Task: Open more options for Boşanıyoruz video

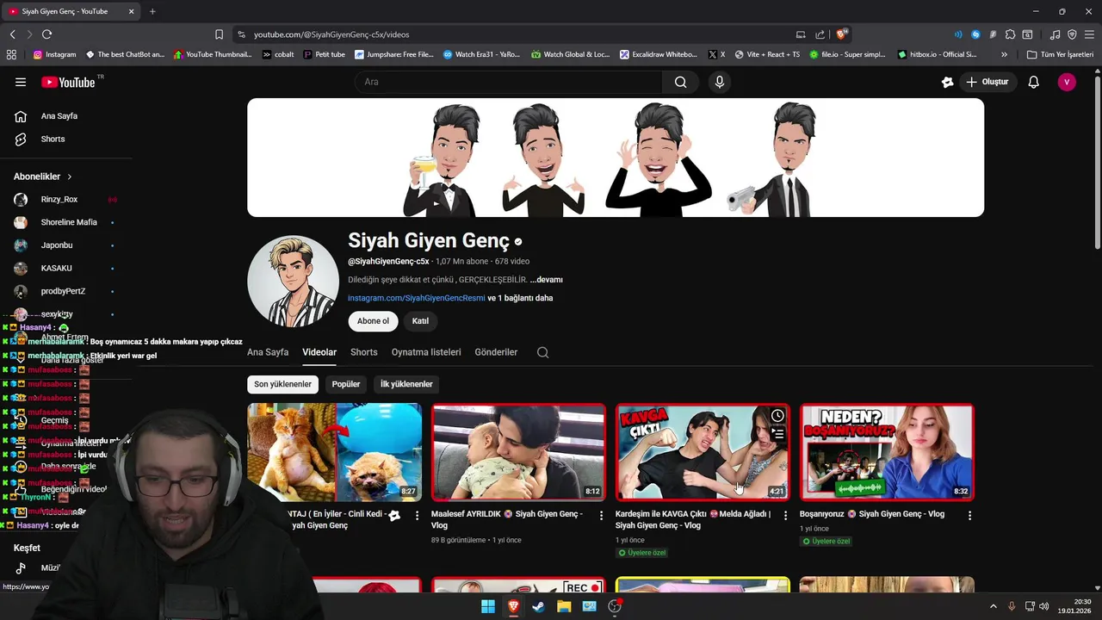Action: [x=969, y=515]
